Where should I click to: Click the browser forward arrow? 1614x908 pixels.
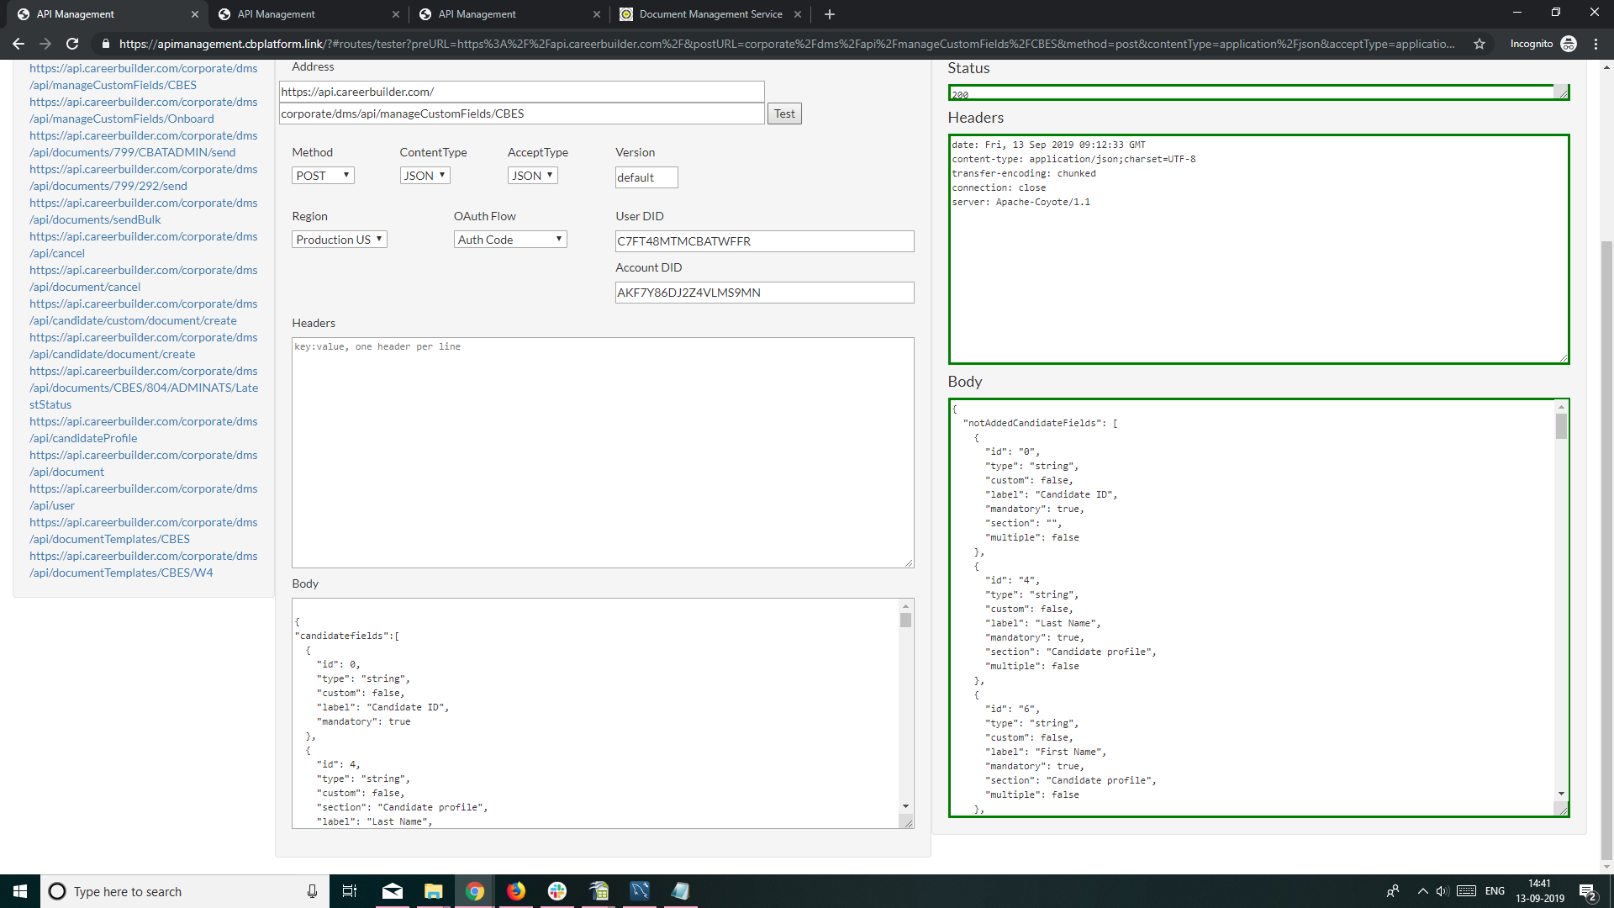45,44
